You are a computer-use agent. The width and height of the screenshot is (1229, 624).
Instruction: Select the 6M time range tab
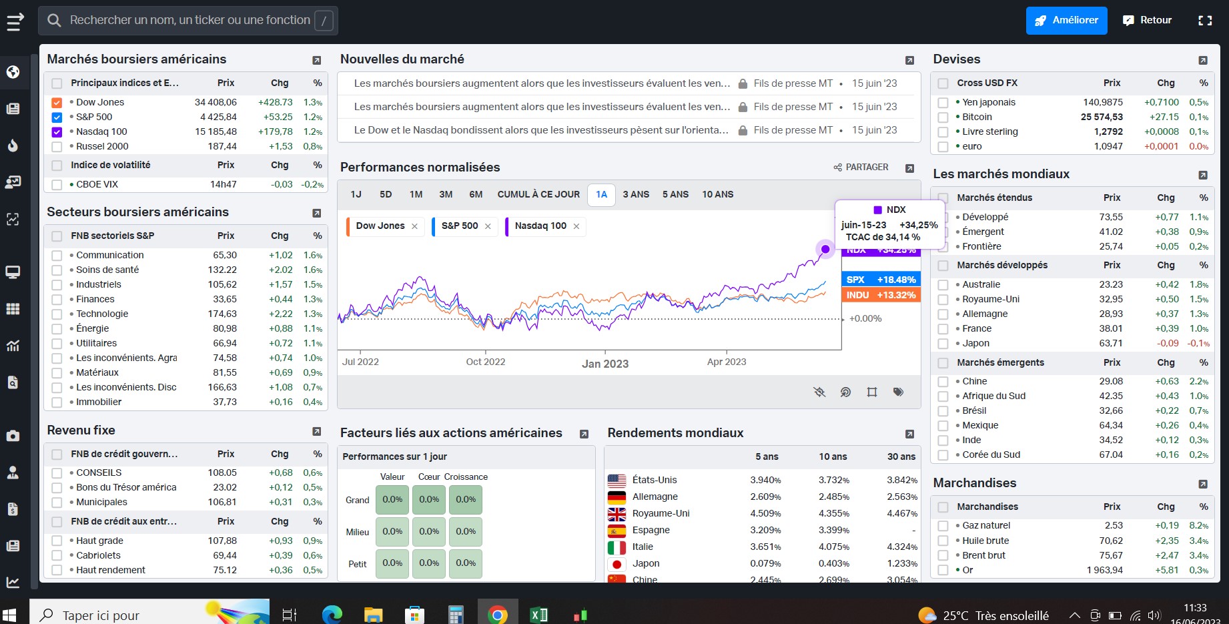(x=476, y=194)
